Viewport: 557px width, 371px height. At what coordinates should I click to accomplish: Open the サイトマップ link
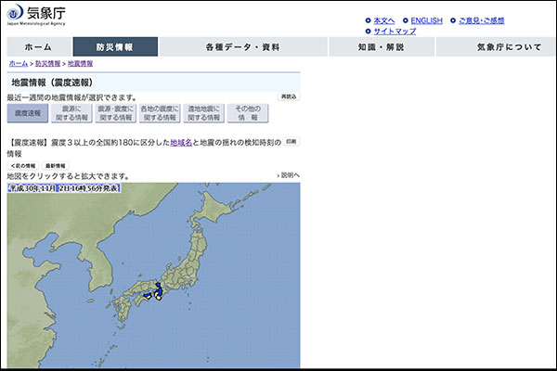pyautogui.click(x=395, y=31)
